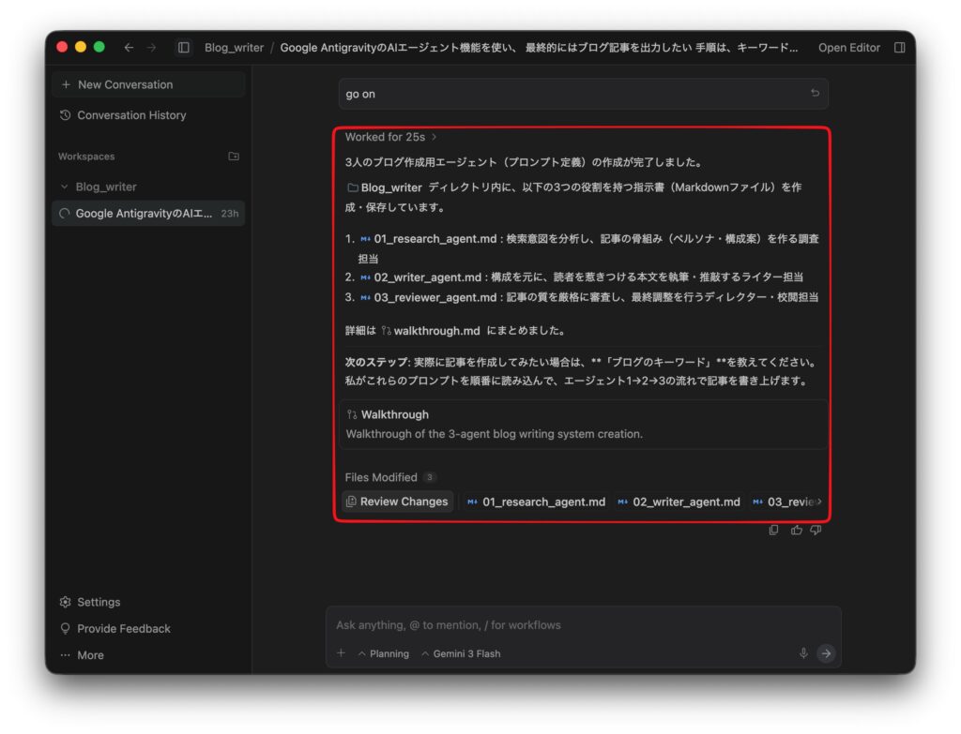Open the Planning mode dropdown
The image size is (961, 734).
[x=383, y=653]
